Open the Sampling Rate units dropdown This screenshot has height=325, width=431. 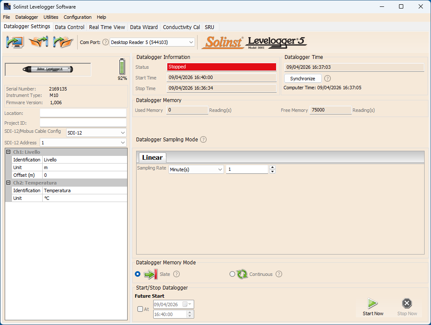(220, 169)
